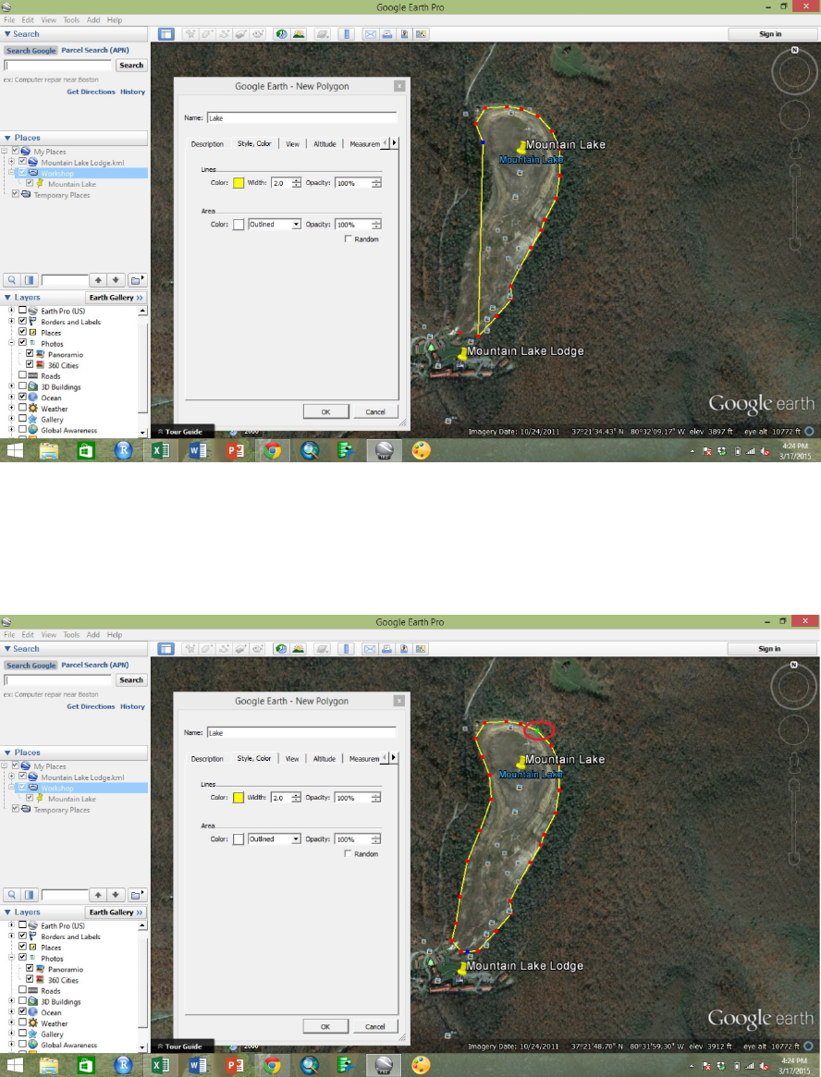The width and height of the screenshot is (821, 1077).
Task: Open File menu in top screenshot
Action: (9, 20)
